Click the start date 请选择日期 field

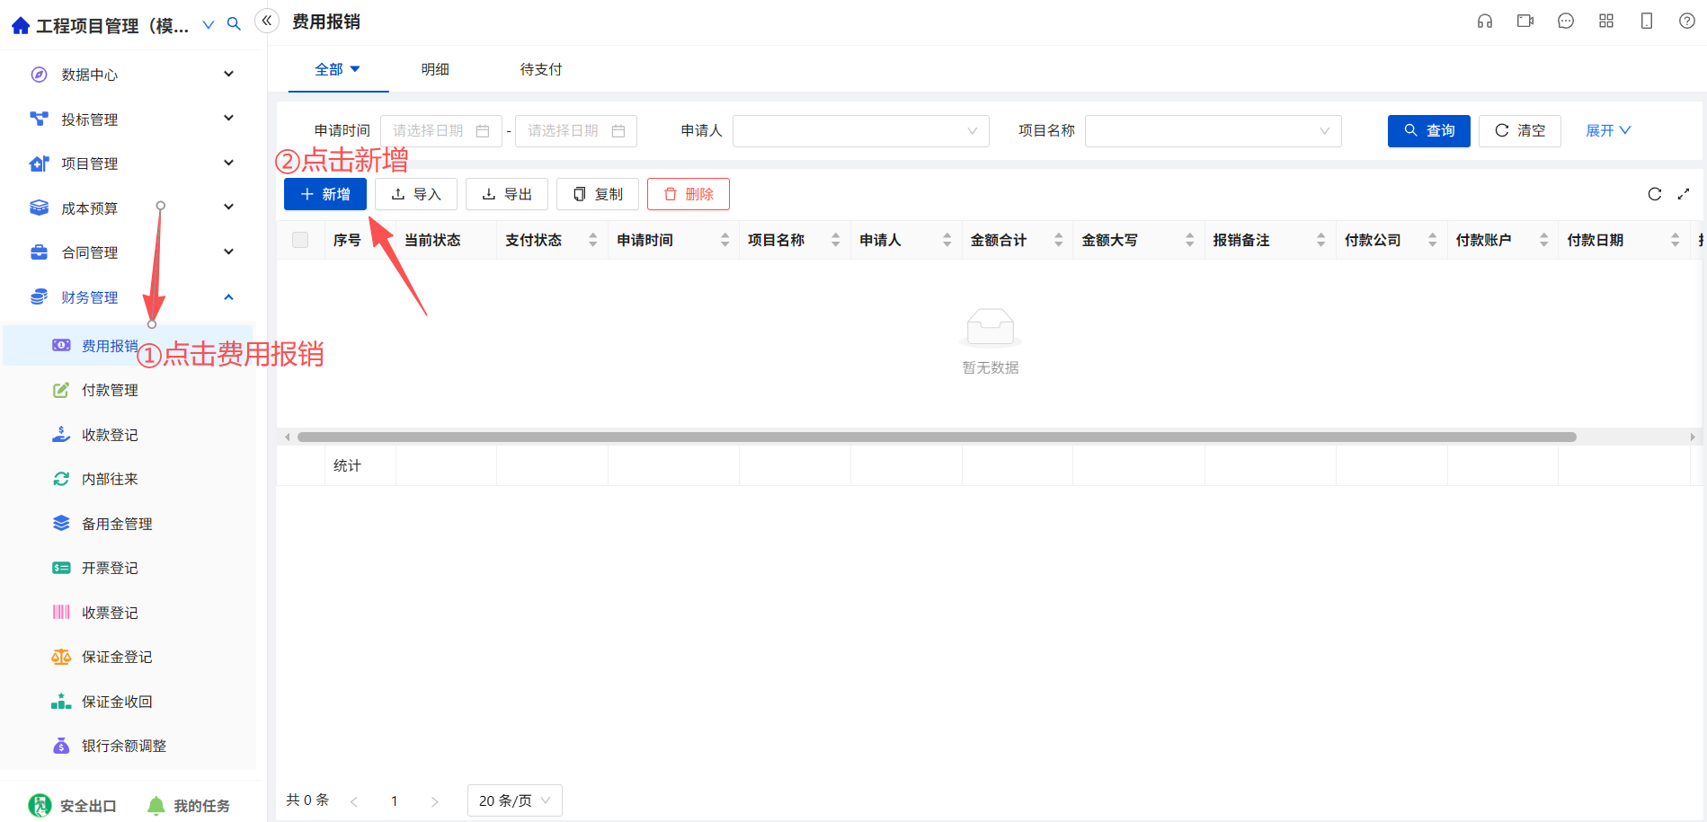[441, 131]
